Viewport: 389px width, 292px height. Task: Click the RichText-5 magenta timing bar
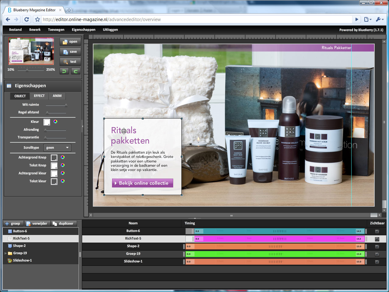tap(279, 239)
